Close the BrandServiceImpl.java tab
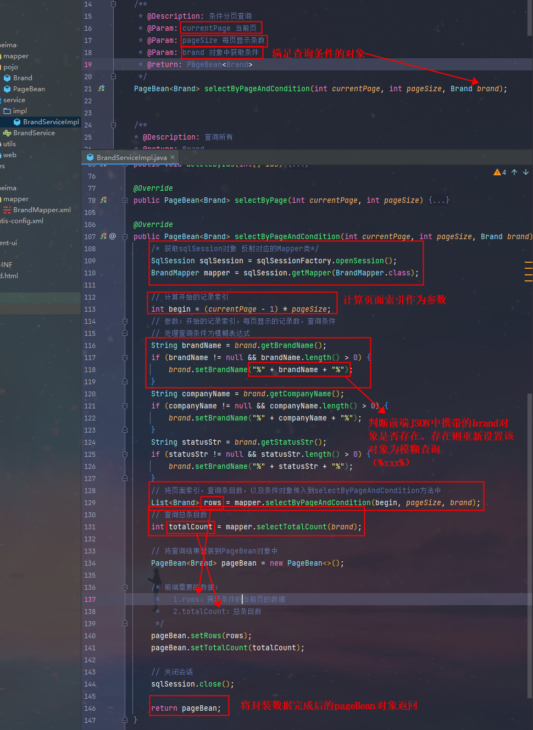The width and height of the screenshot is (533, 730). pyautogui.click(x=173, y=157)
